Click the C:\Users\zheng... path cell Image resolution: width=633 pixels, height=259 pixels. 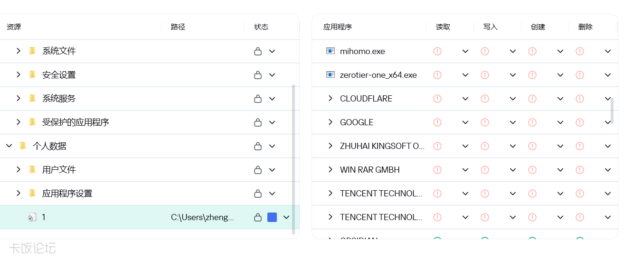tap(203, 217)
